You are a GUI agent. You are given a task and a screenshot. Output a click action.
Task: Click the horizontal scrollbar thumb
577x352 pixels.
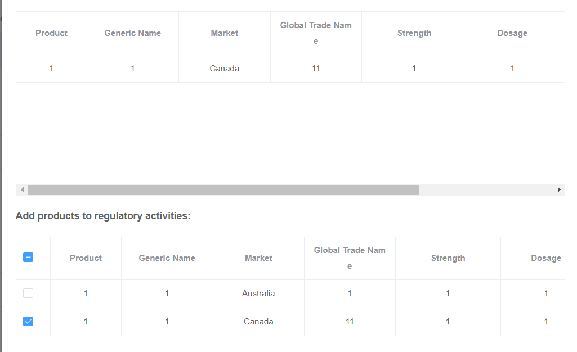(223, 190)
